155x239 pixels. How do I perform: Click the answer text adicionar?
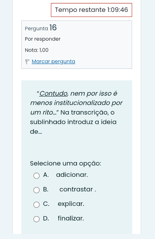point(72,175)
